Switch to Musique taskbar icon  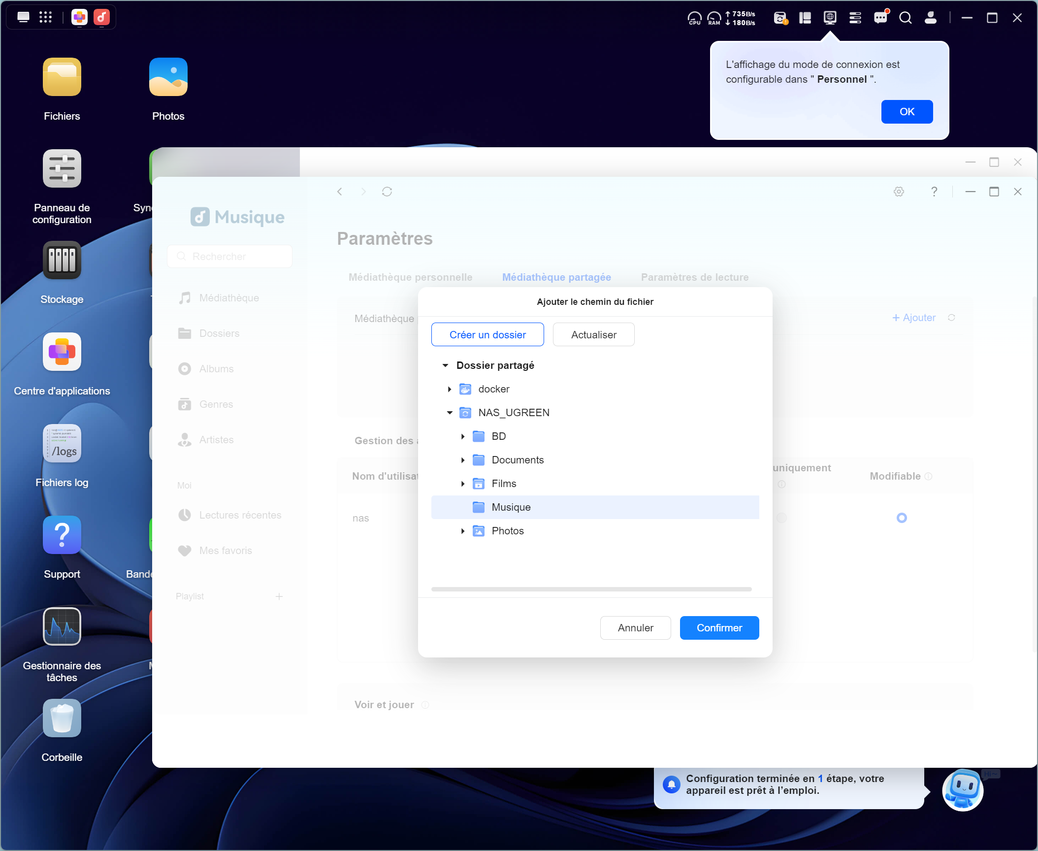pyautogui.click(x=102, y=17)
